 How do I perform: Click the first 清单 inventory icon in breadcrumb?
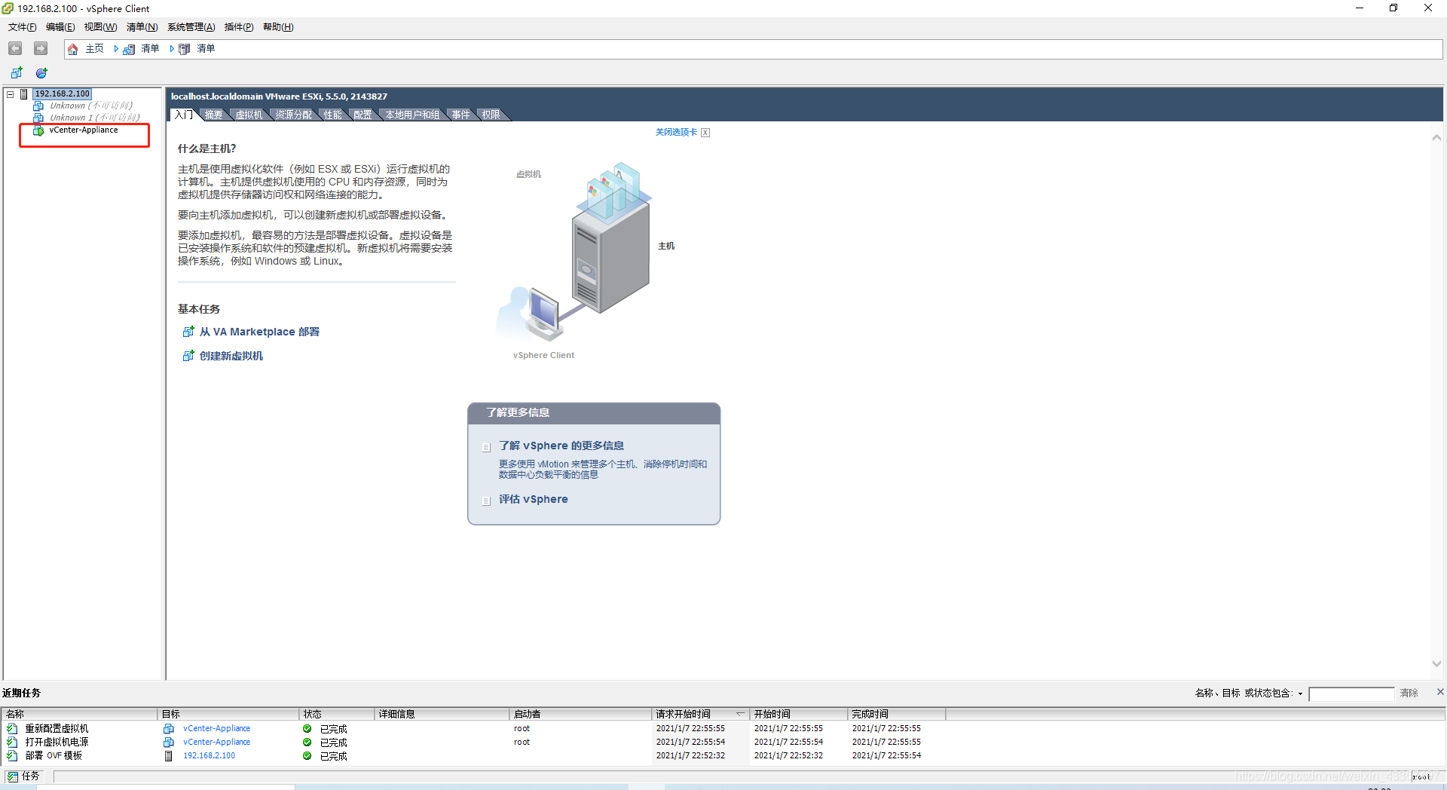(x=129, y=49)
